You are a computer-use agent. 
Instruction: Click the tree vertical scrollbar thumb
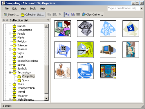pos(46,80)
